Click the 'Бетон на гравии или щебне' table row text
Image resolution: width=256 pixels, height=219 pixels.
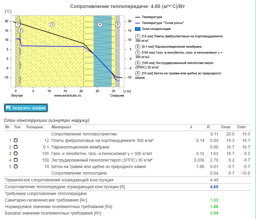point(98,167)
